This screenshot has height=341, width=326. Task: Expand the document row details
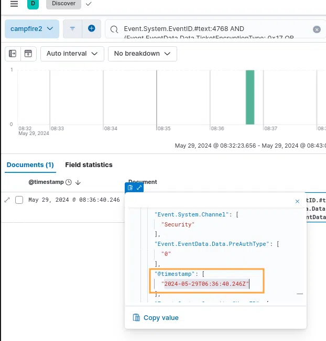pos(7,200)
